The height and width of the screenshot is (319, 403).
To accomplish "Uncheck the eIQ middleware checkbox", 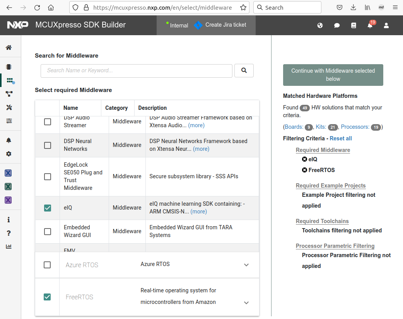I will click(47, 208).
